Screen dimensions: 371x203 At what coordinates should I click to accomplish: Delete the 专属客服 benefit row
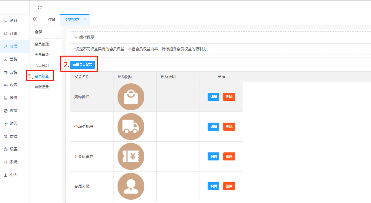coord(229,186)
